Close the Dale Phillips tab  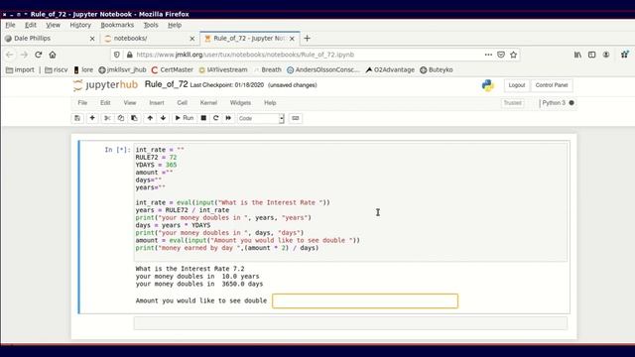click(x=92, y=39)
